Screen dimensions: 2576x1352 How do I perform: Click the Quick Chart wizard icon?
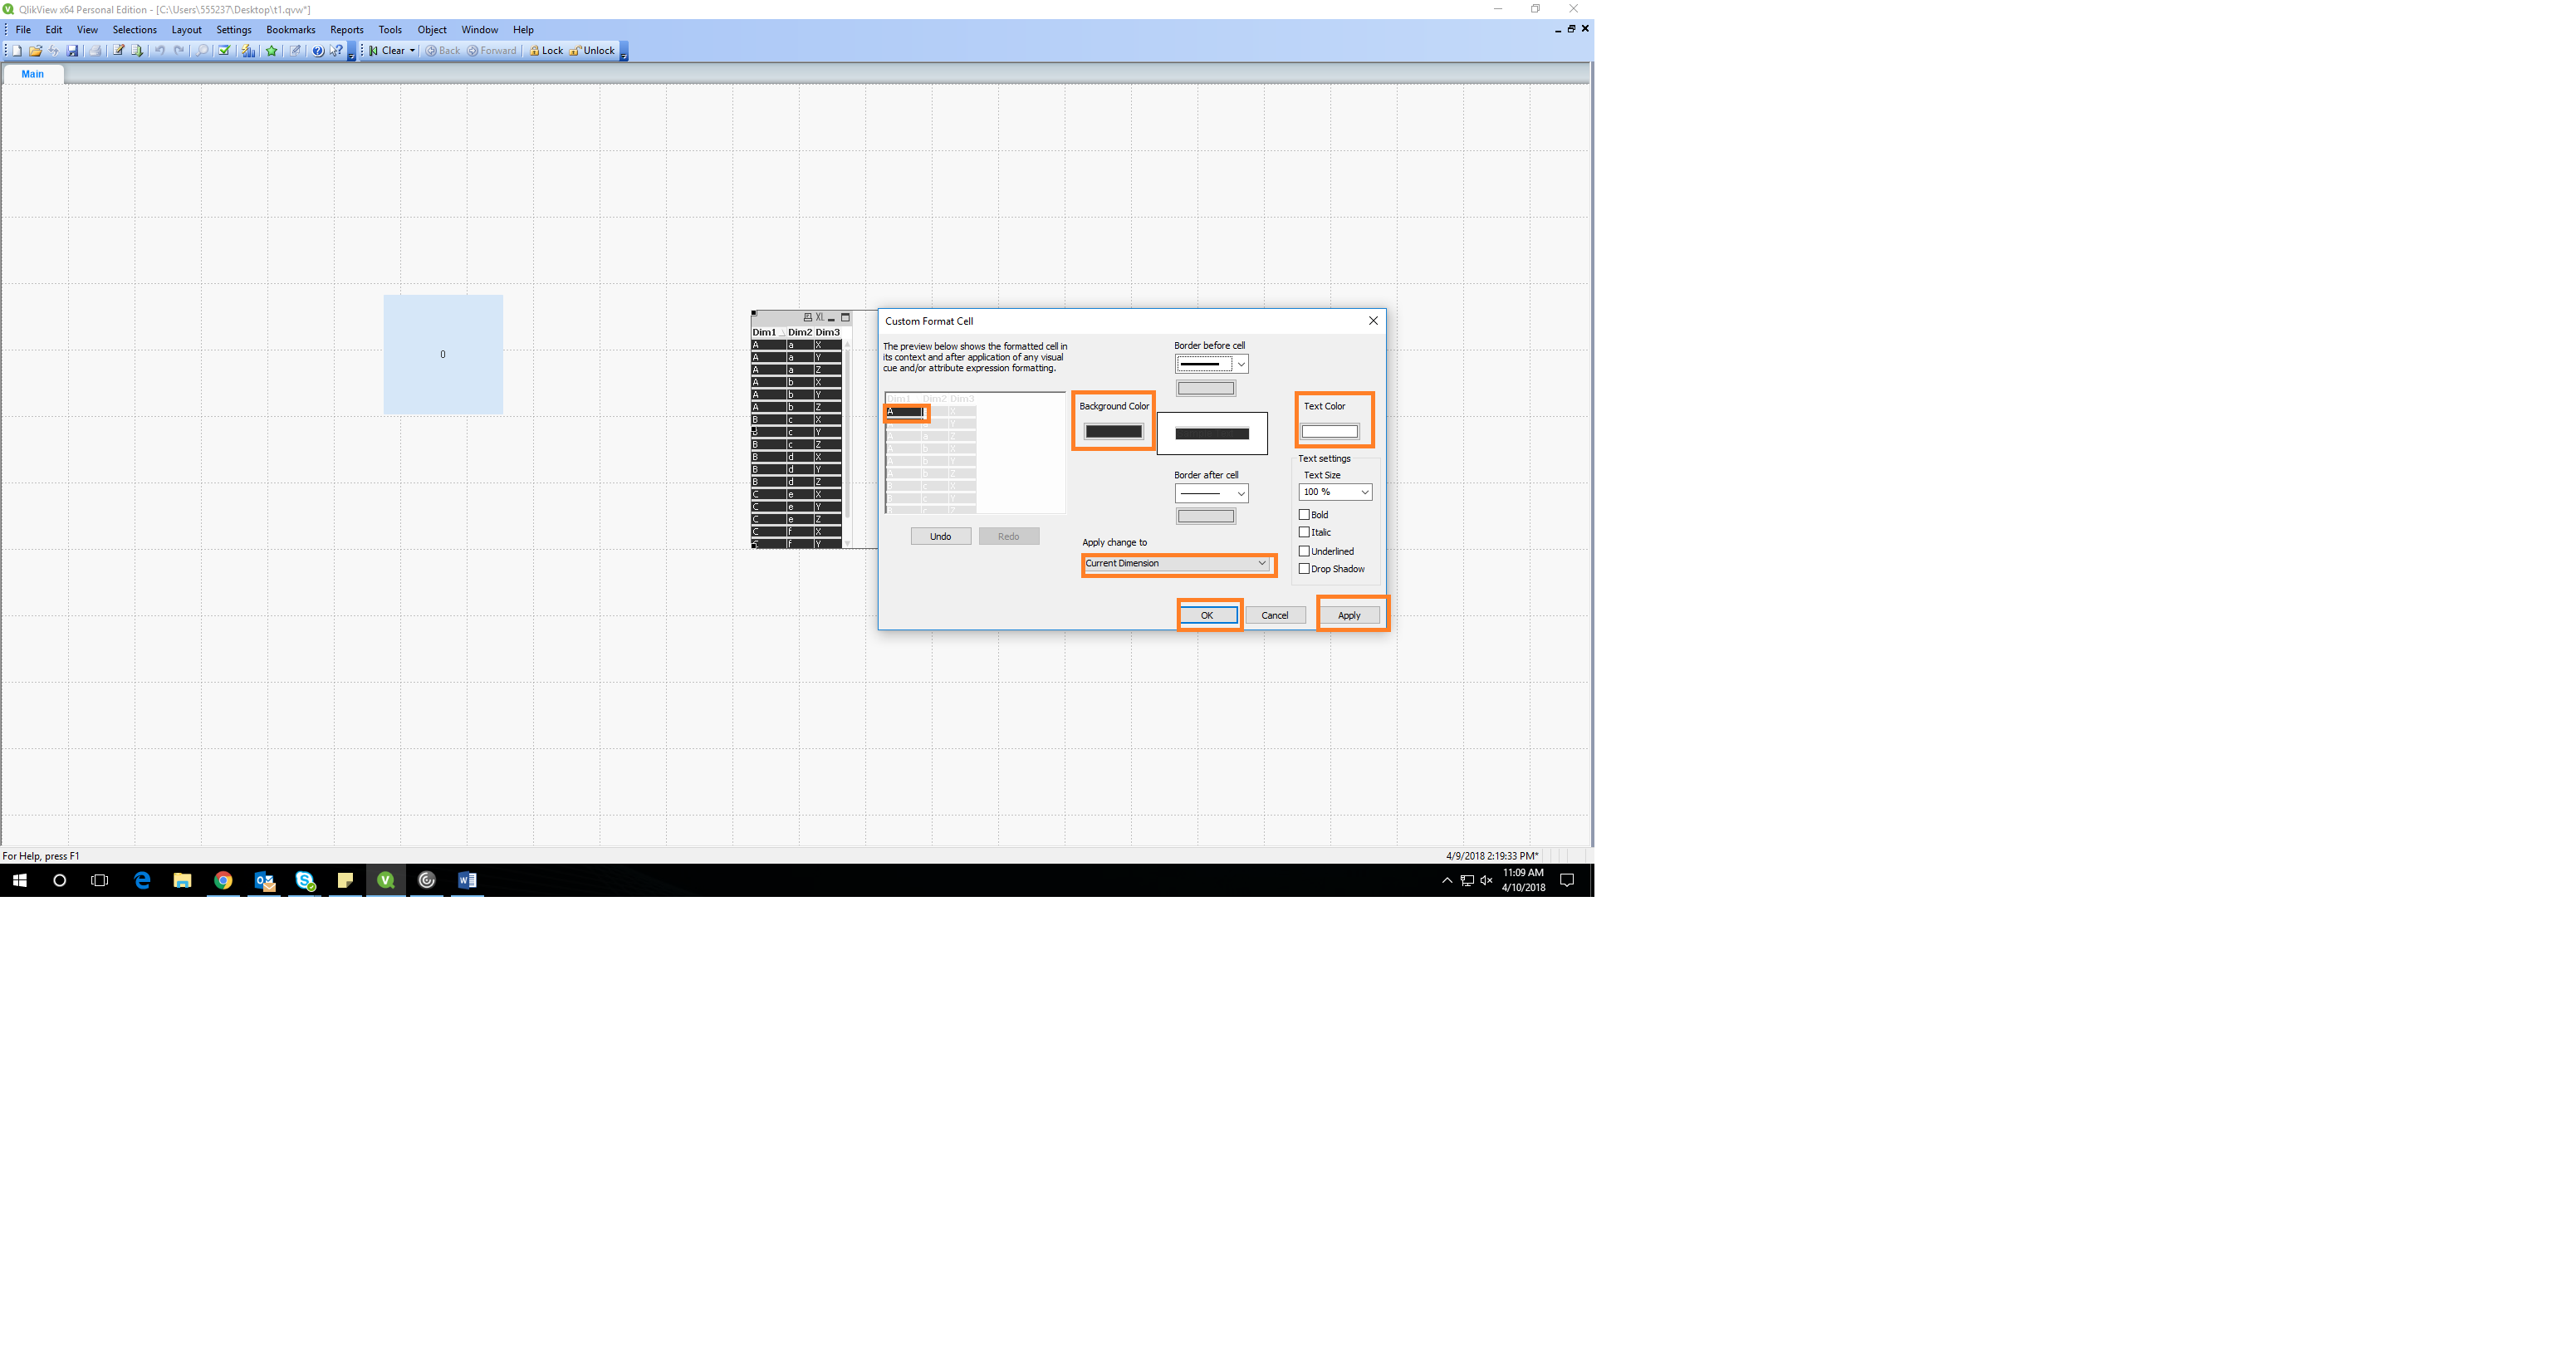tap(248, 50)
